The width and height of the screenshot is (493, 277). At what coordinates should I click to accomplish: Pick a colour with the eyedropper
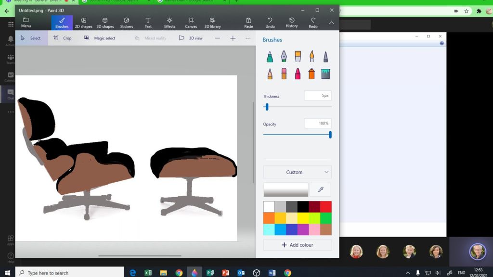320,189
